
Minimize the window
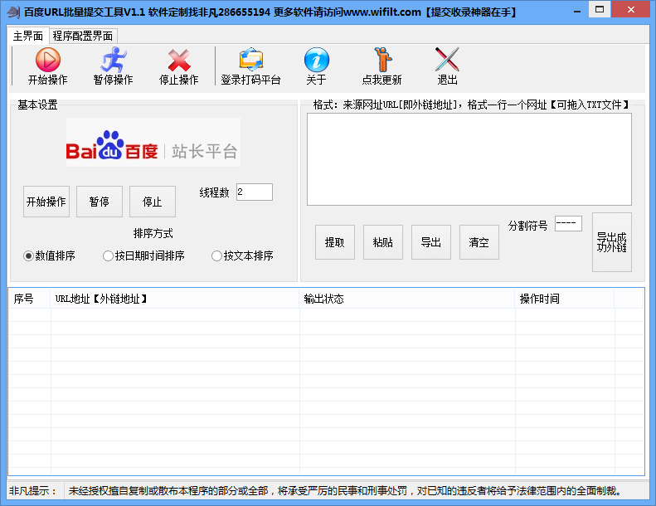click(x=577, y=10)
